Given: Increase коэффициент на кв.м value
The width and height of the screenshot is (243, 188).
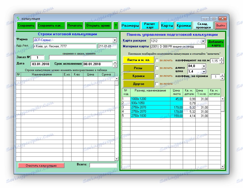Looking at the screenshot, I should point(222,59).
